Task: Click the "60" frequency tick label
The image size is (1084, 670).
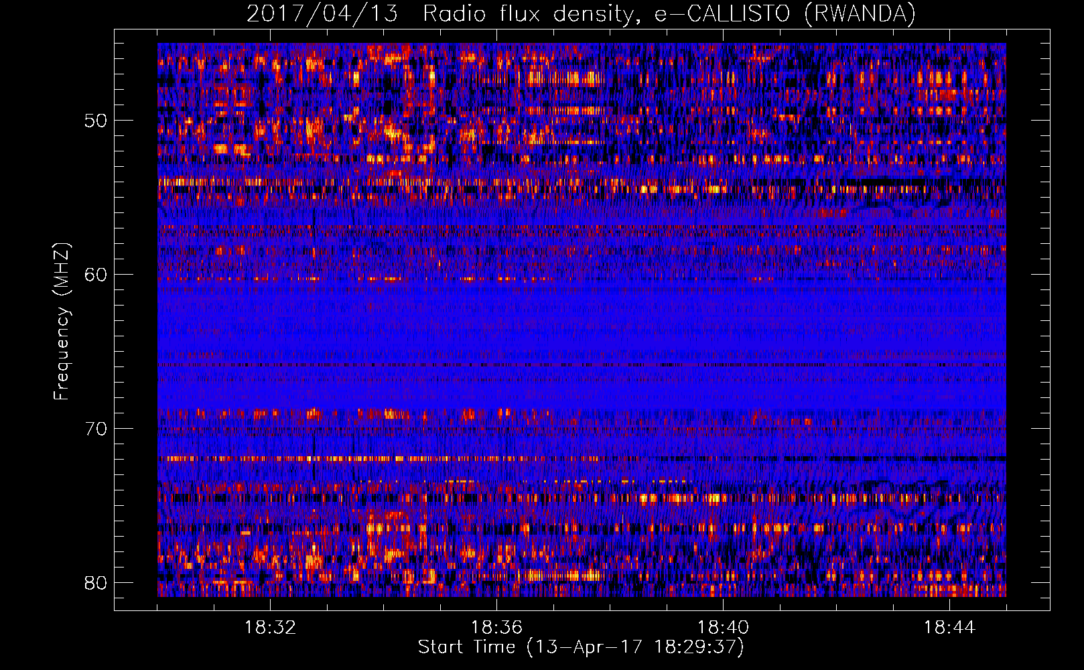Action: pos(96,275)
